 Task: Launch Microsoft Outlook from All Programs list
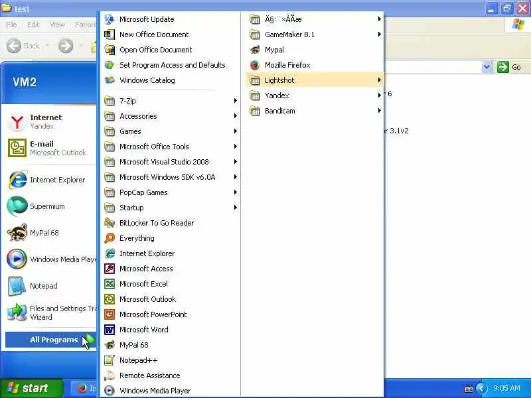[x=171, y=299]
